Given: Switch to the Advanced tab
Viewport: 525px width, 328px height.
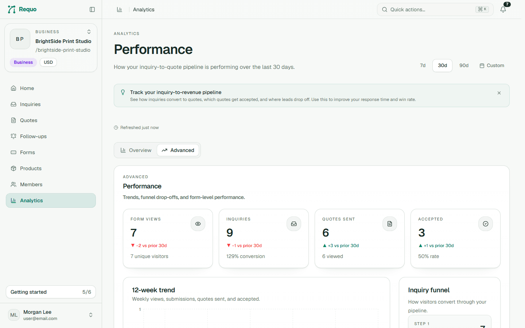Looking at the screenshot, I should [x=178, y=150].
